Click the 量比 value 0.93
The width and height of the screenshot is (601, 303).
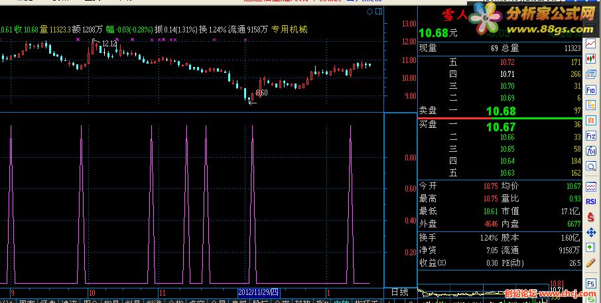pyautogui.click(x=575, y=199)
